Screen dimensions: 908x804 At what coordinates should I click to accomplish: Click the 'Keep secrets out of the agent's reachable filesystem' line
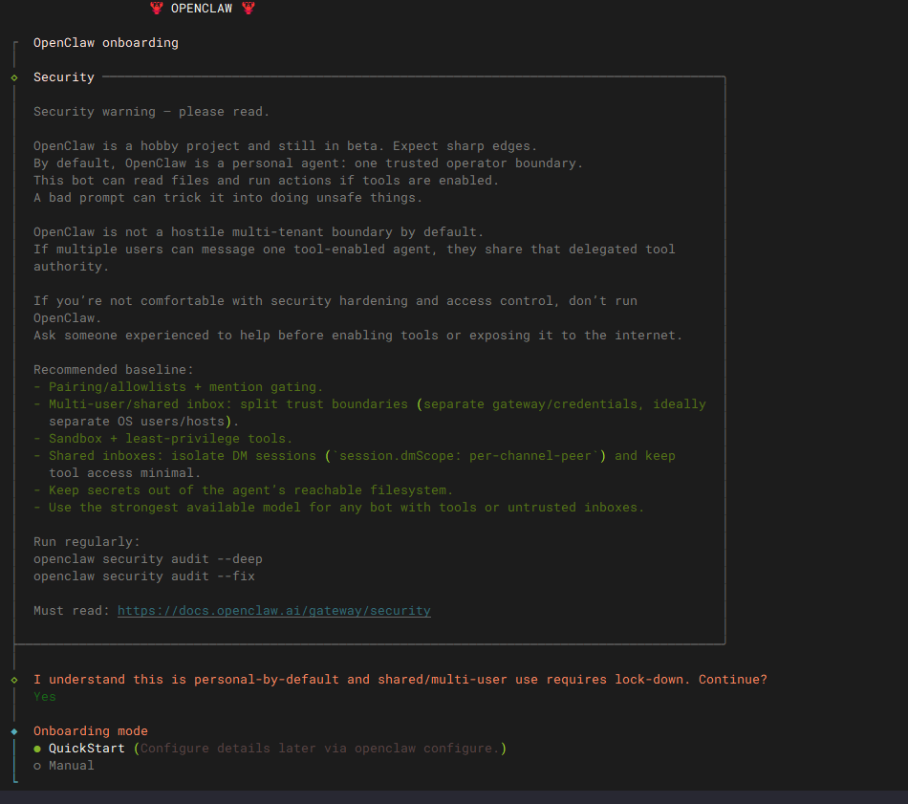[243, 490]
